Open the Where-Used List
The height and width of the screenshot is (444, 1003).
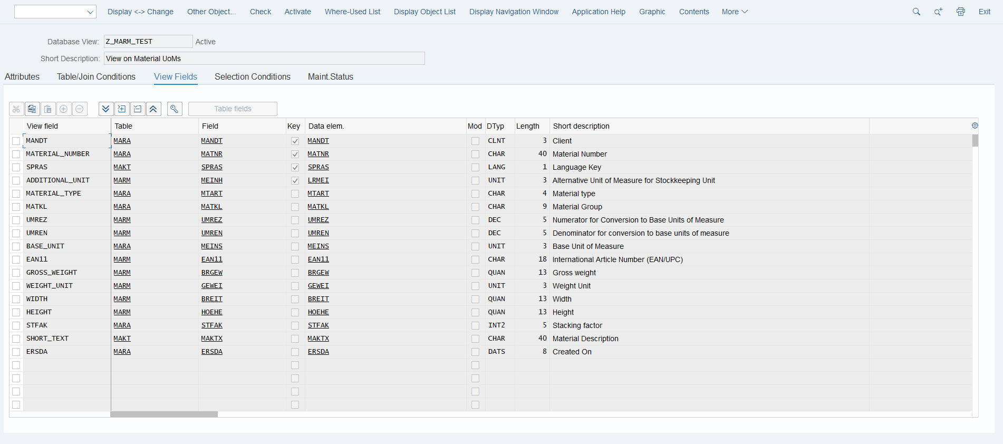point(352,12)
